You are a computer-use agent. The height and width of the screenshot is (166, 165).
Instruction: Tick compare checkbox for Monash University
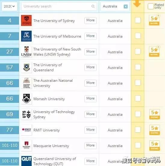[138, 98]
